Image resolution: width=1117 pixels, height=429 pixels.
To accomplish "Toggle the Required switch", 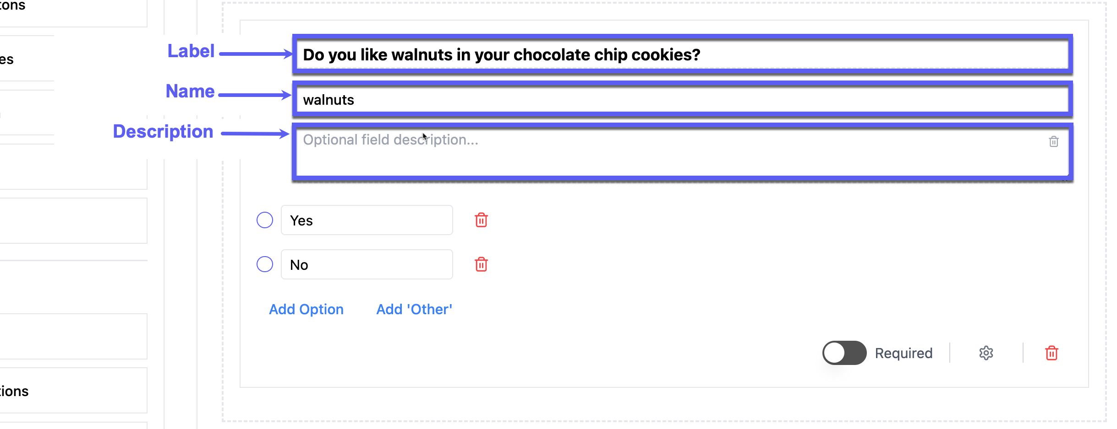I will tap(844, 353).
